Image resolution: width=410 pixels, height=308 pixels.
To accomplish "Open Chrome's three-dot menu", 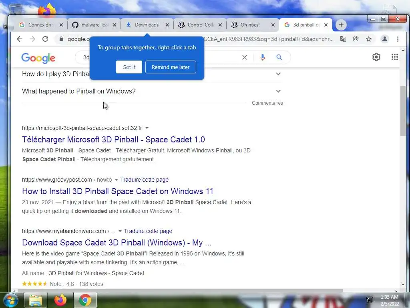I will click(398, 39).
